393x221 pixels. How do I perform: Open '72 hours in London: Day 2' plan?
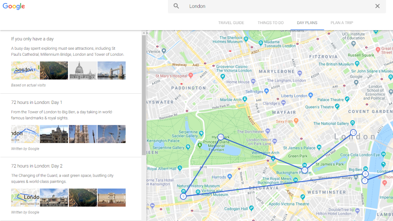pos(37,166)
